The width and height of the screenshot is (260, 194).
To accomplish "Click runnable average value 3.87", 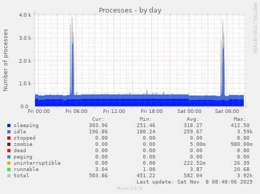I will (196, 169).
